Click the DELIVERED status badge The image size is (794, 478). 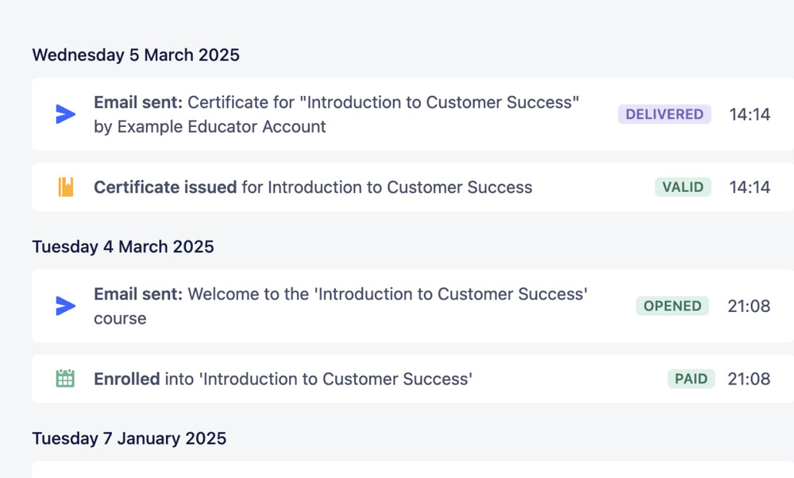[x=664, y=114]
